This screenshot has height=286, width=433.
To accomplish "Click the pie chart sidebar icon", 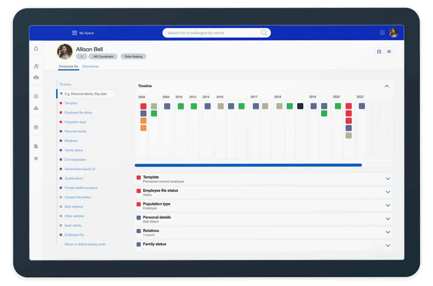I will click(x=36, y=127).
